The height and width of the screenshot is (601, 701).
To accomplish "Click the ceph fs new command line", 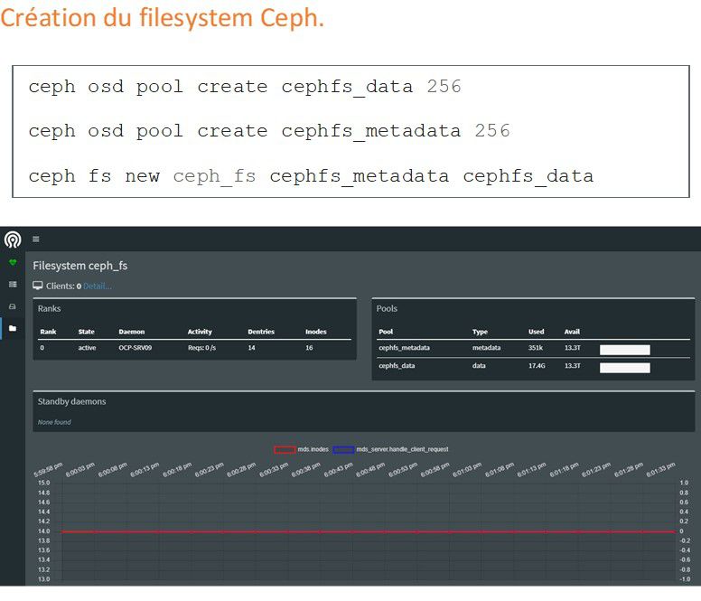I will click(x=311, y=176).
